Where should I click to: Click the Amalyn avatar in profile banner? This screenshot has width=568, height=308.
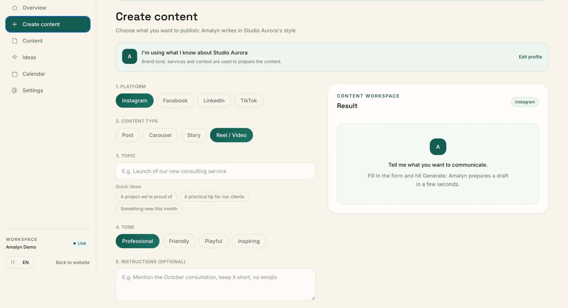130,57
